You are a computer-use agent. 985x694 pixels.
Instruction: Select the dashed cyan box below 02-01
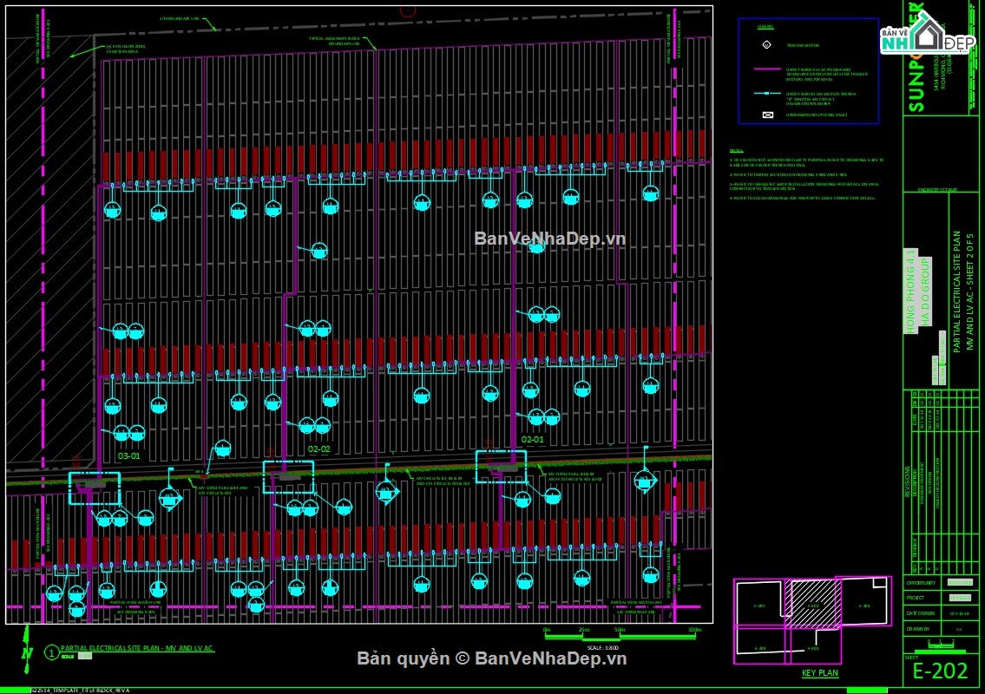coord(501,467)
